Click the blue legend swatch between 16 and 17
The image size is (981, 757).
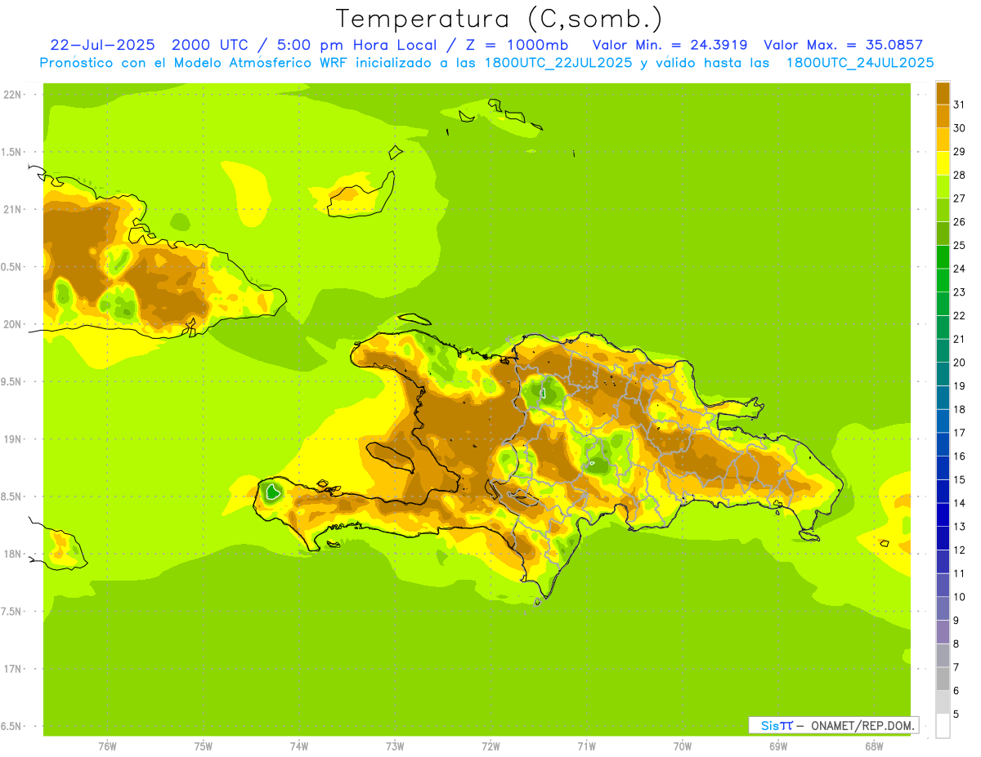(x=943, y=444)
